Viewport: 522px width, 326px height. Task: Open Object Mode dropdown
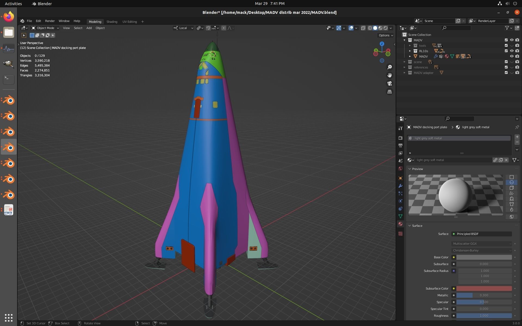[x=45, y=28]
